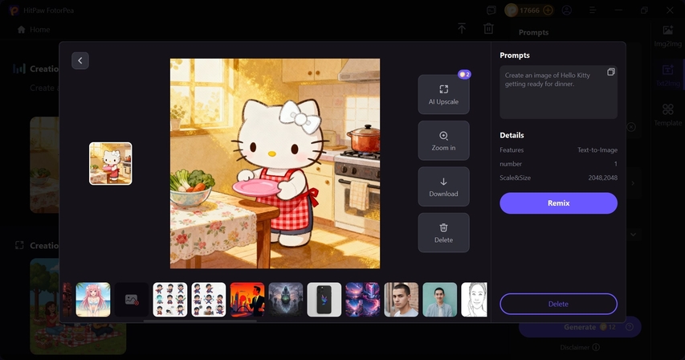Viewport: 685px width, 360px height.
Task: Open the user account profile icon
Action: [x=567, y=10]
